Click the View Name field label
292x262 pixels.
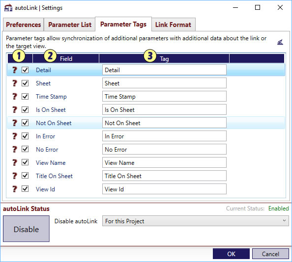[51, 163]
